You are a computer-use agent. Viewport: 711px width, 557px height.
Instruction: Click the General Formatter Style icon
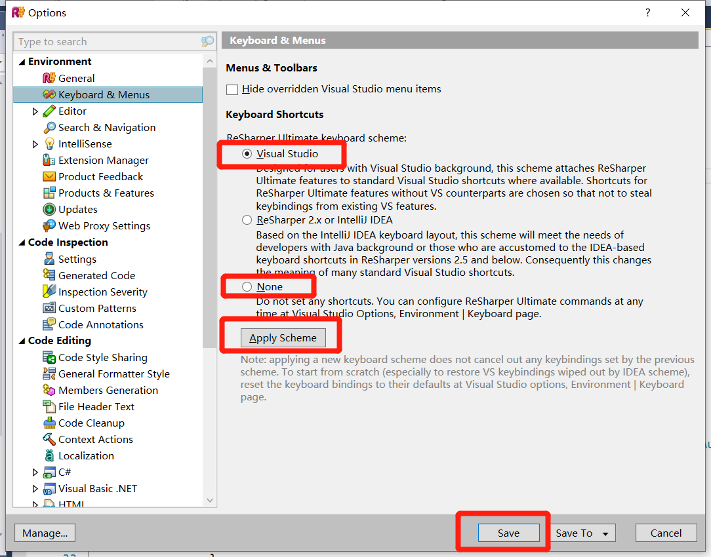tap(49, 374)
